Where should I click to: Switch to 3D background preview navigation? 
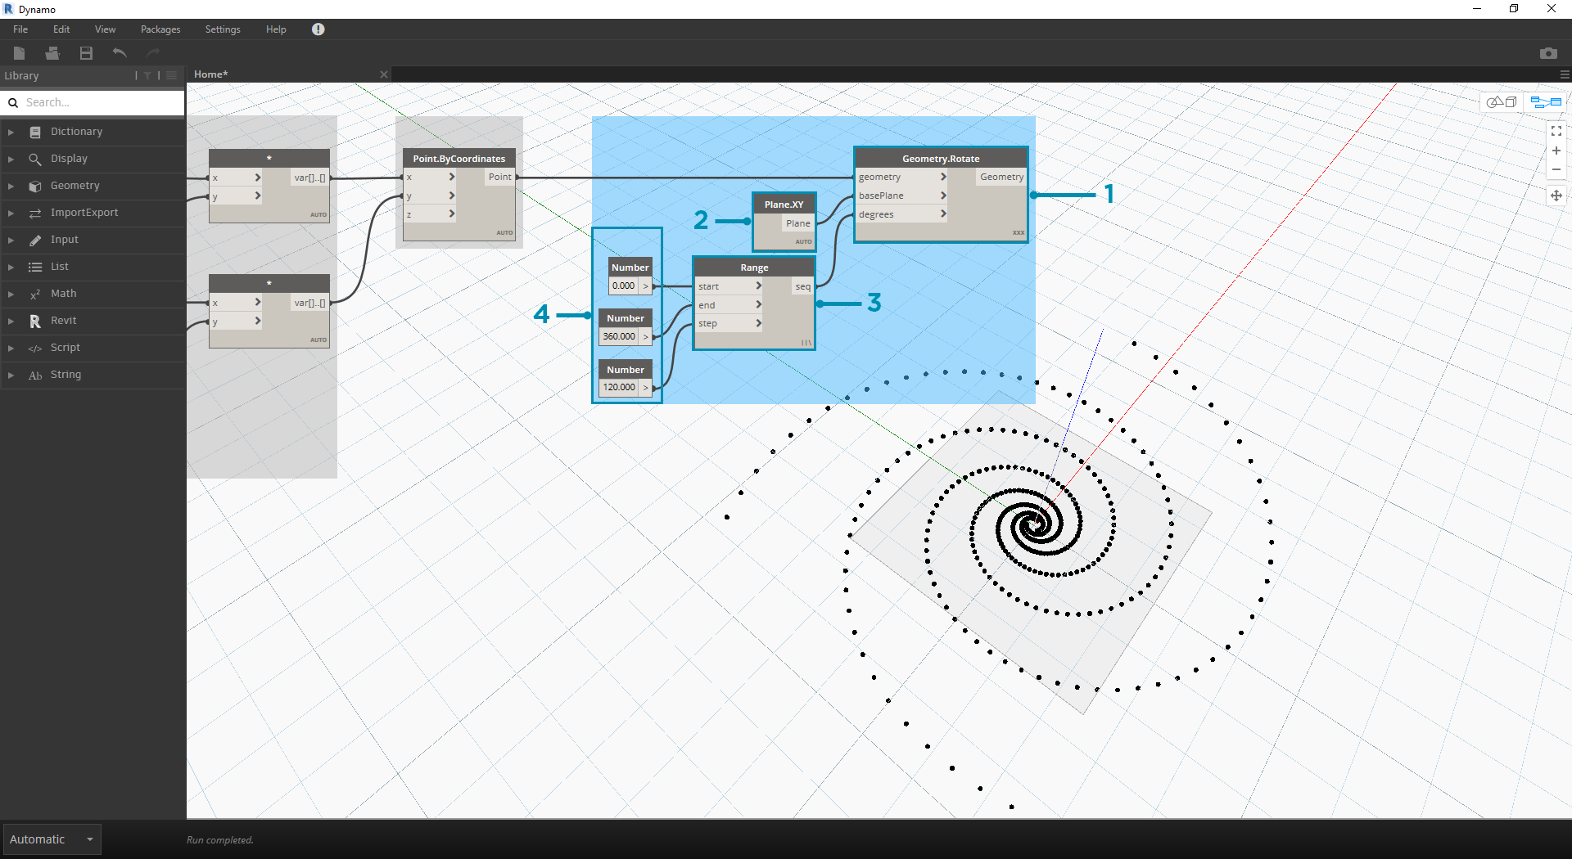click(1502, 102)
